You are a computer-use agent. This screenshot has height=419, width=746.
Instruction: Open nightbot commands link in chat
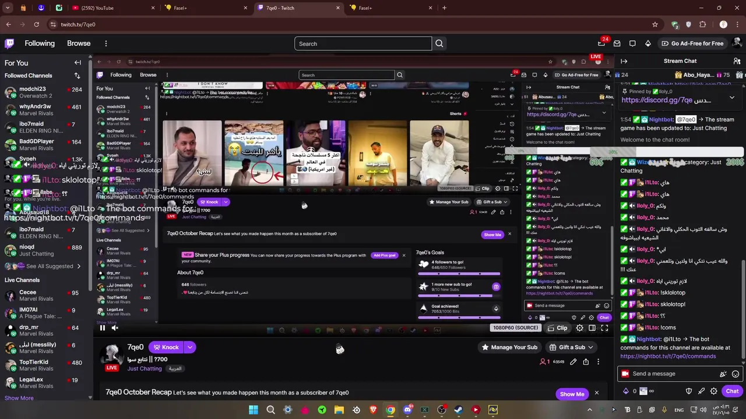coord(668,356)
